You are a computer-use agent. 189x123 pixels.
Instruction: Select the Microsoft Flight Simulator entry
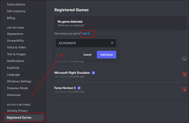point(72,73)
